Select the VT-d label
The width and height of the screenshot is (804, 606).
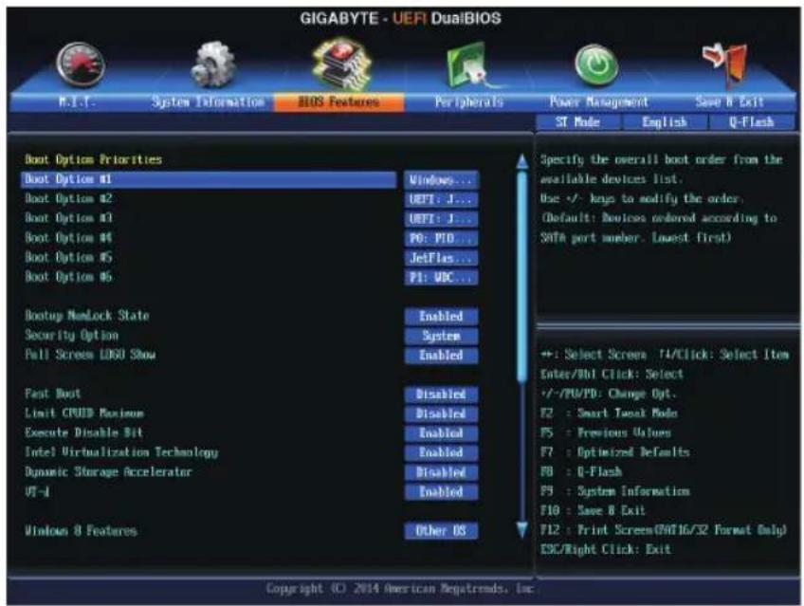[x=37, y=491]
